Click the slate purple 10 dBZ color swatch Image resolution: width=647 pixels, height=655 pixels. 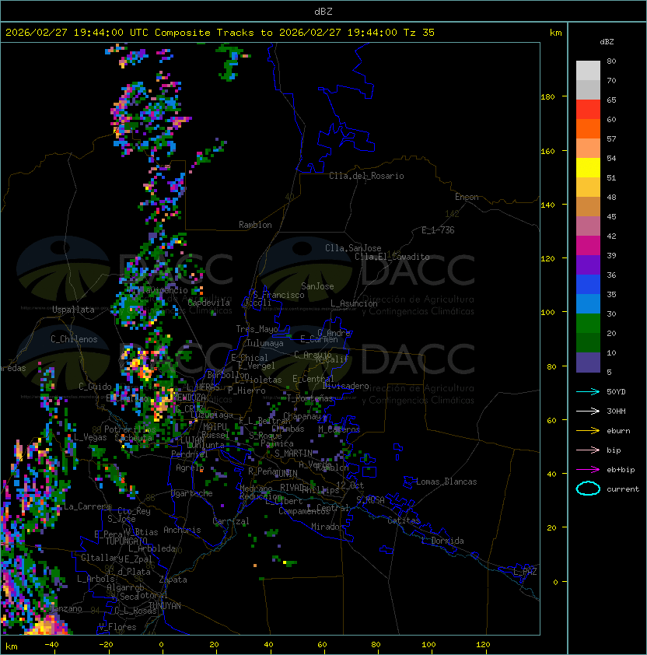tap(588, 363)
